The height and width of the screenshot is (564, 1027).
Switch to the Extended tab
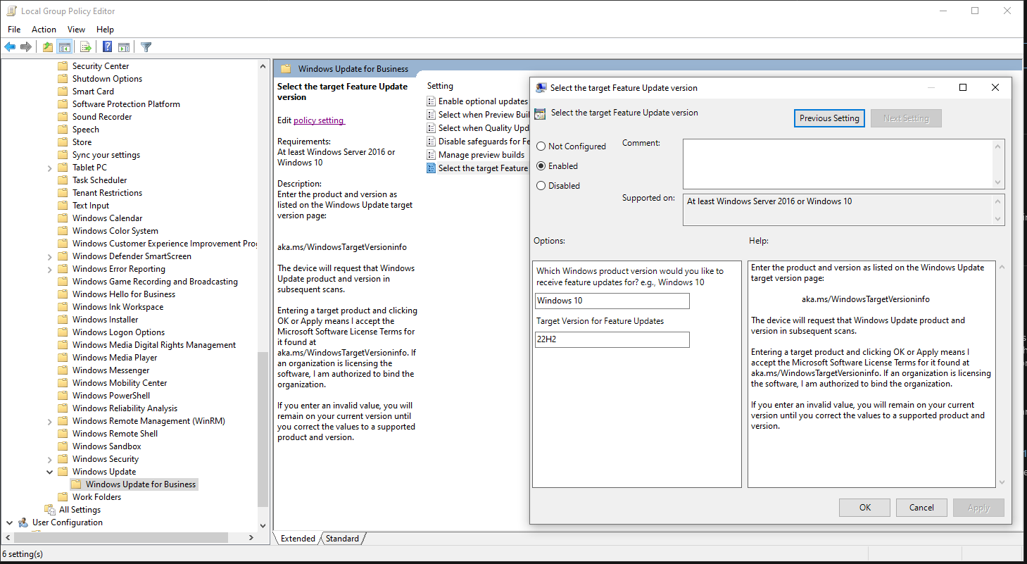298,539
